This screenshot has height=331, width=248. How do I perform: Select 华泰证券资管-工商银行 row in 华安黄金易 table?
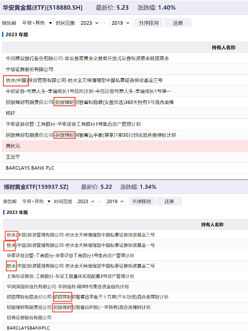pyautogui.click(x=125, y=124)
